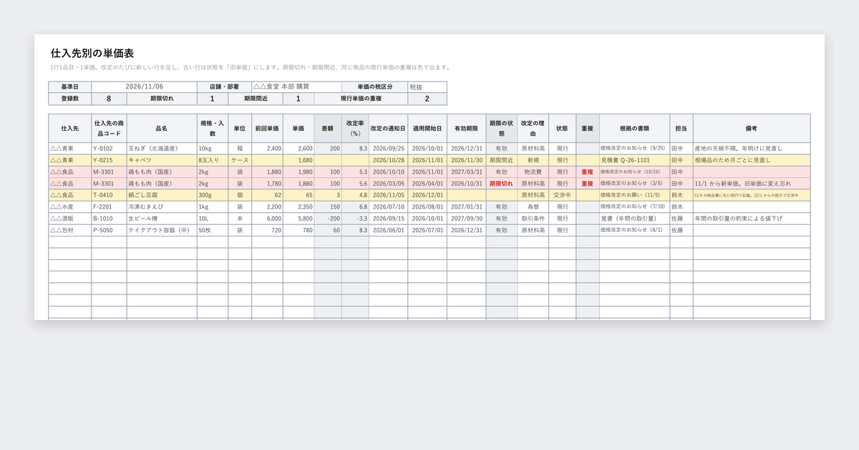Click the 生ビール樽 item name cell
This screenshot has height=450, width=859.
click(x=162, y=219)
